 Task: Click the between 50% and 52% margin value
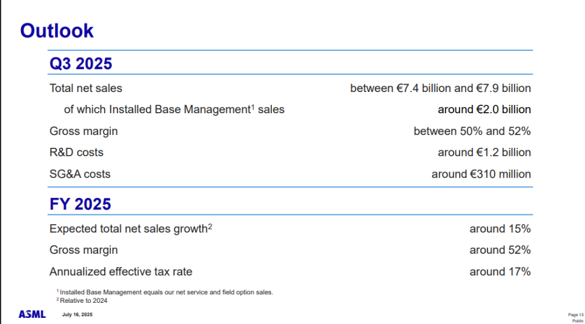click(472, 131)
